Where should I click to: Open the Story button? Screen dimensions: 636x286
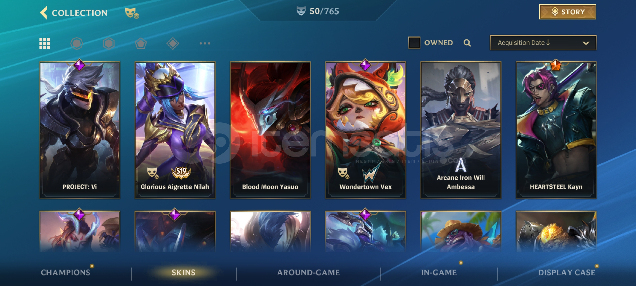(x=568, y=12)
